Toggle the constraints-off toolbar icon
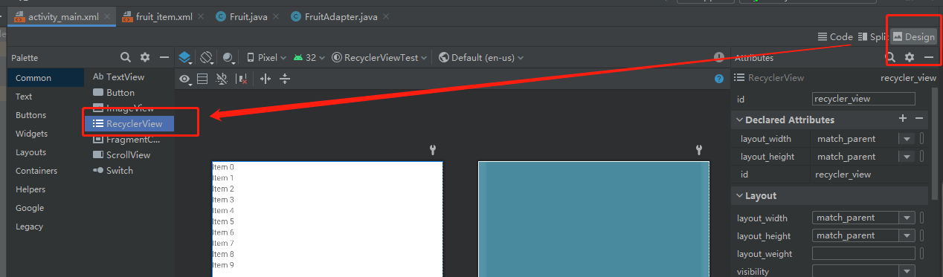Viewport: 943px width, 277px height. [222, 79]
